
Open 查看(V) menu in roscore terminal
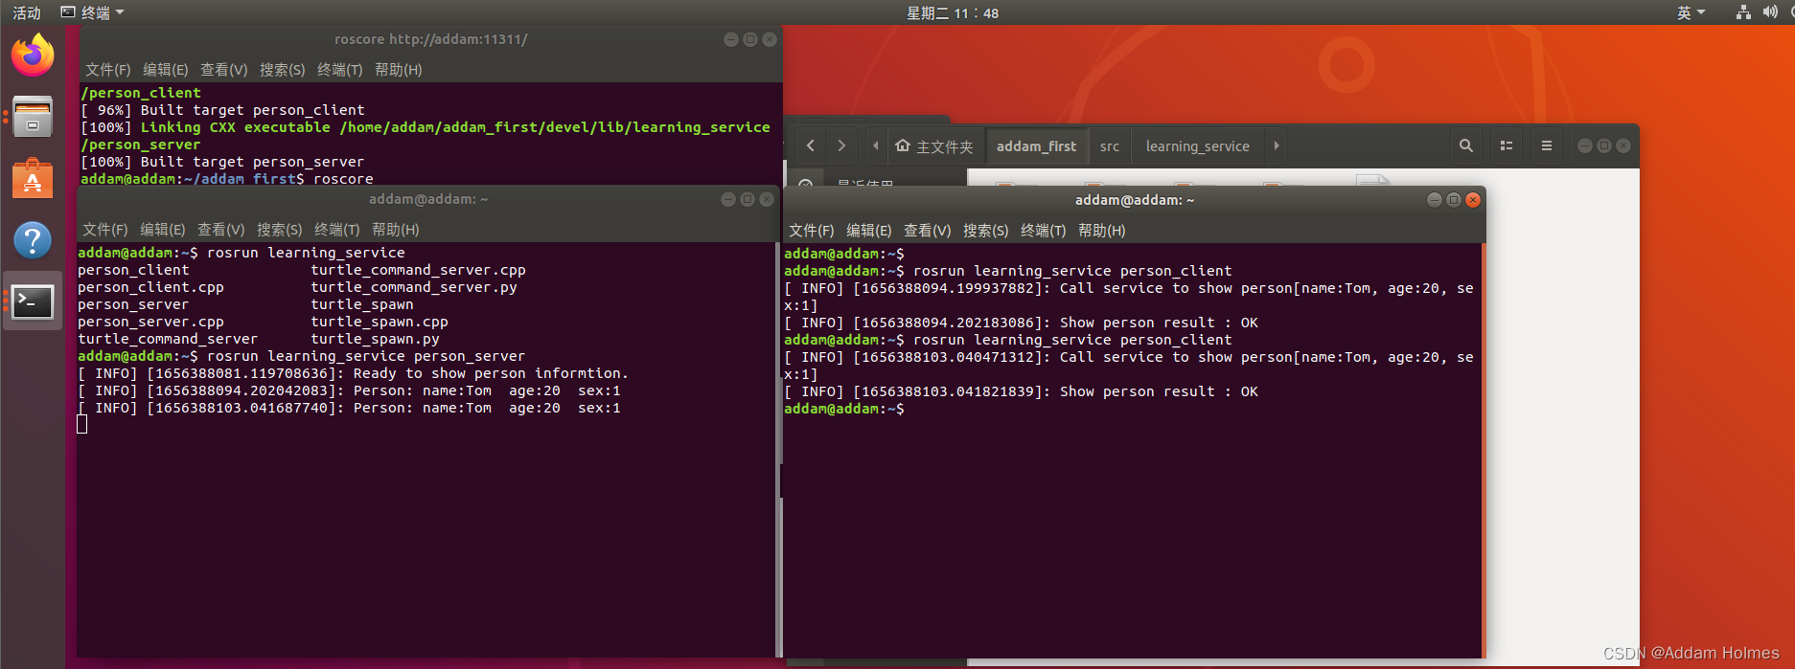(x=223, y=70)
